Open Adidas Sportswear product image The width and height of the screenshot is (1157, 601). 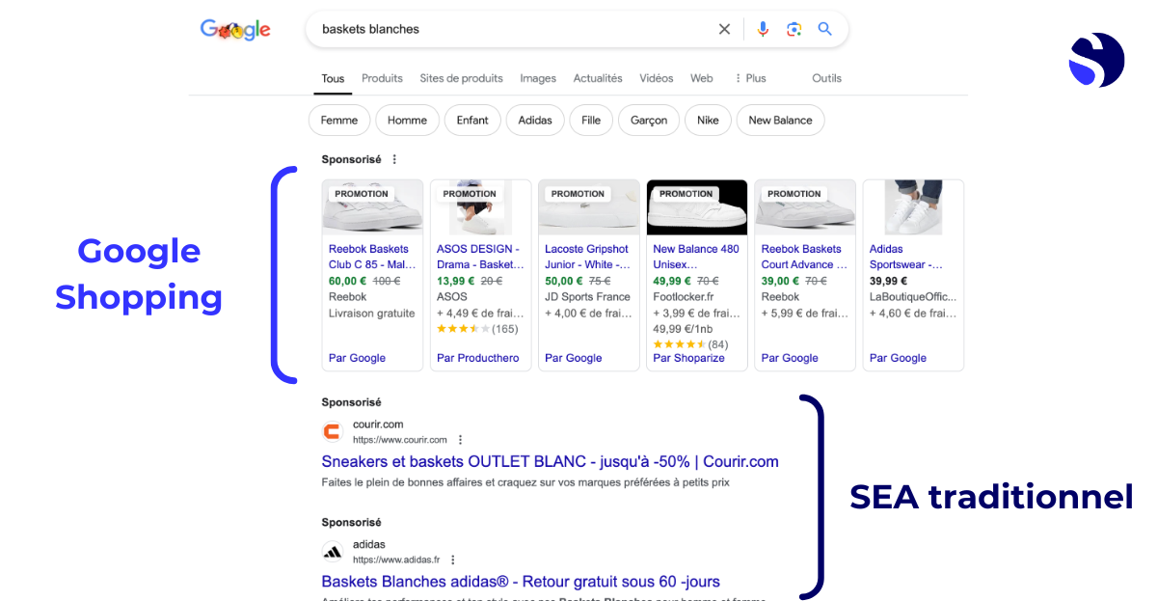click(x=912, y=207)
